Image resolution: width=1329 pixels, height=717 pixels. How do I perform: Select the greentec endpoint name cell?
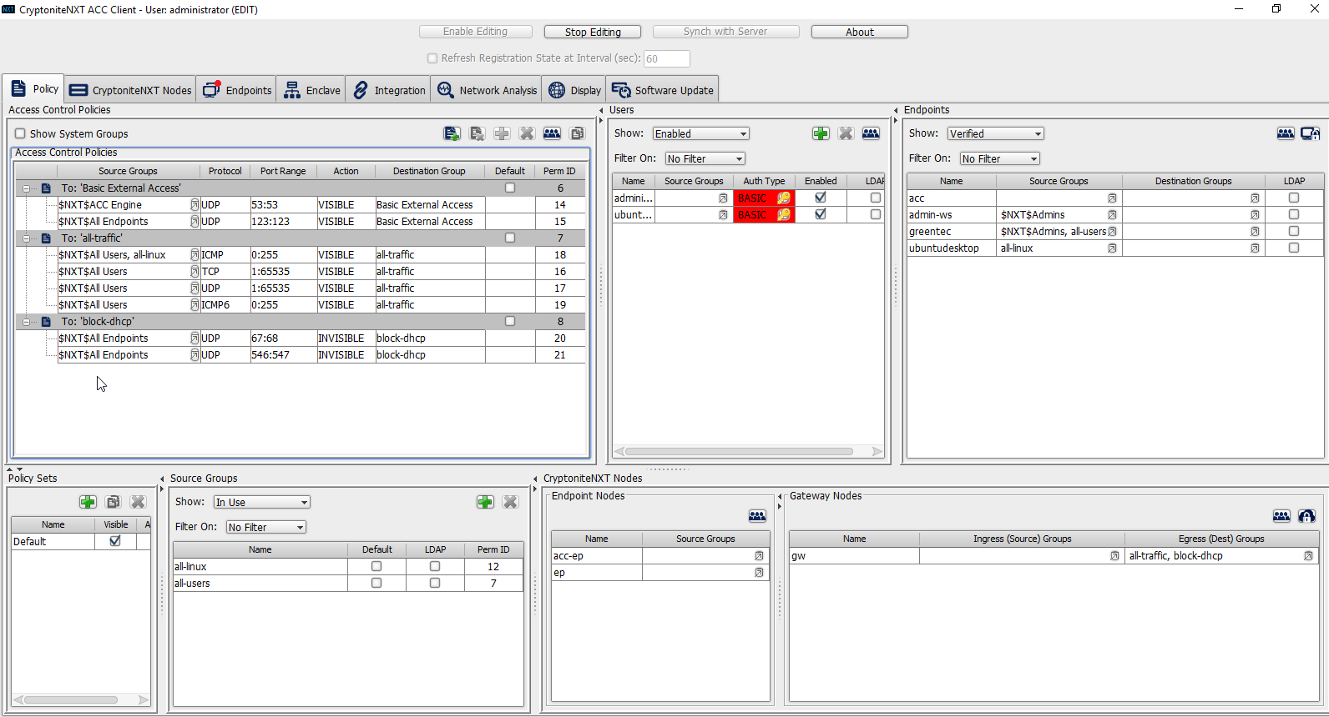[951, 232]
